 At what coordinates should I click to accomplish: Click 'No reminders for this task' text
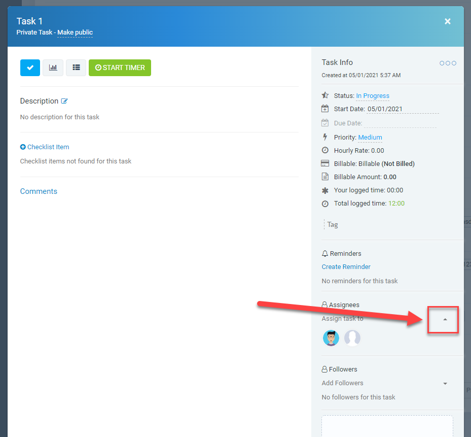click(359, 281)
